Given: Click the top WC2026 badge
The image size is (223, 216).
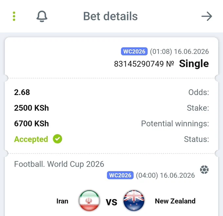Looking at the screenshot, I should point(134,51).
